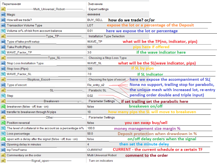Image resolution: width=217 pixels, height=163 pixels.
Task: Edit Opening delay value 4
Action: click(88, 144)
